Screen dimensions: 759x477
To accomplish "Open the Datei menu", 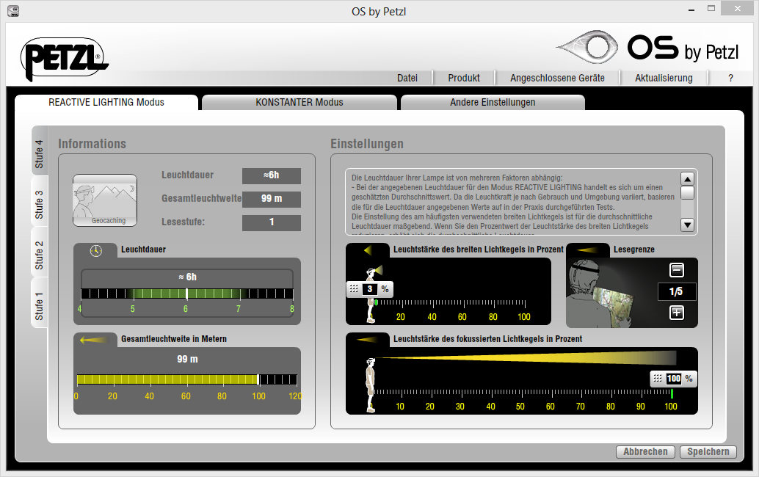I will 407,78.
